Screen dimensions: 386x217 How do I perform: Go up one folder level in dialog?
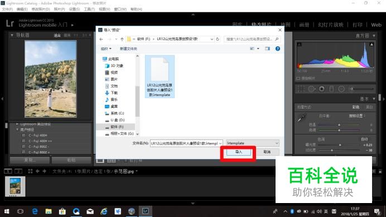tap(122, 39)
